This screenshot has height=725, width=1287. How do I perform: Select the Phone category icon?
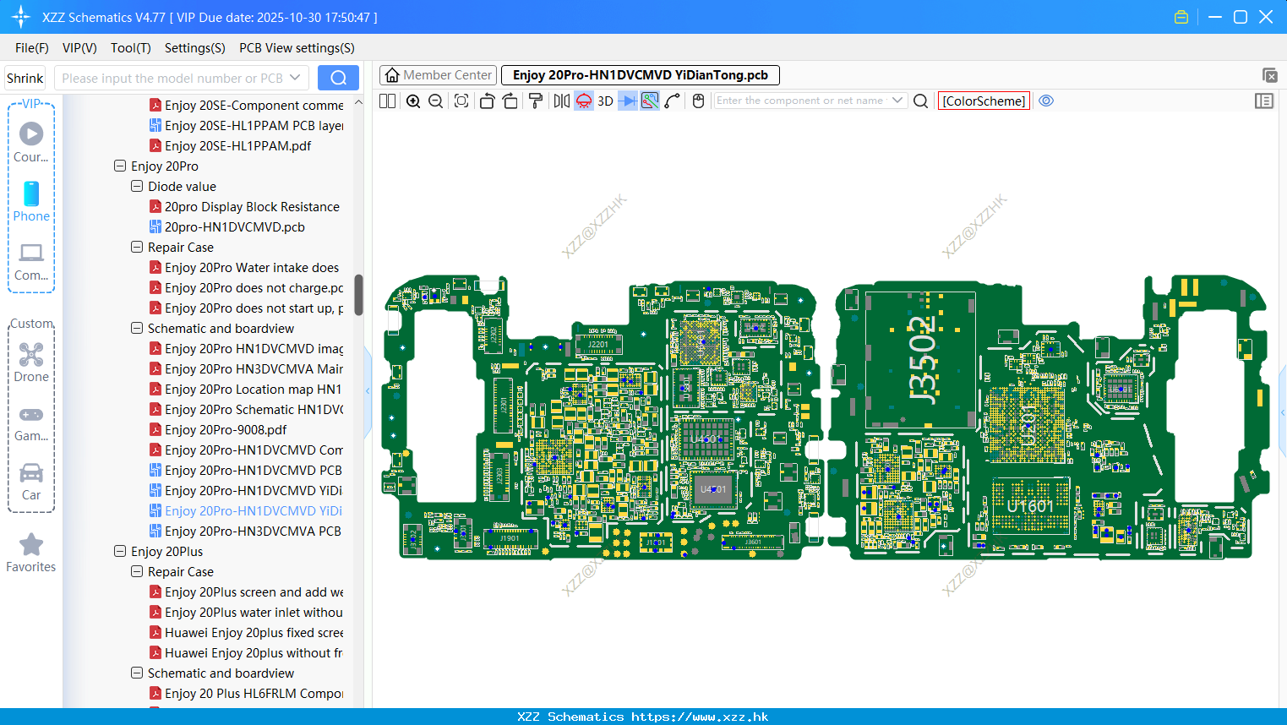[31, 201]
